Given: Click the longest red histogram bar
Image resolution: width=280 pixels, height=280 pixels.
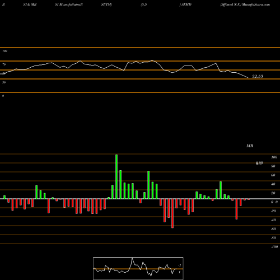Looking at the screenshot, I should point(172,213).
